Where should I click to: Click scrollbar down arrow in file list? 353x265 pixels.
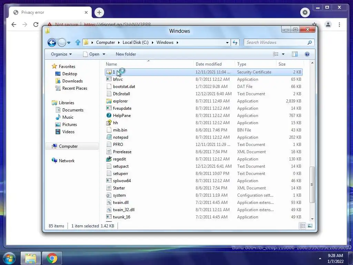click(312, 219)
